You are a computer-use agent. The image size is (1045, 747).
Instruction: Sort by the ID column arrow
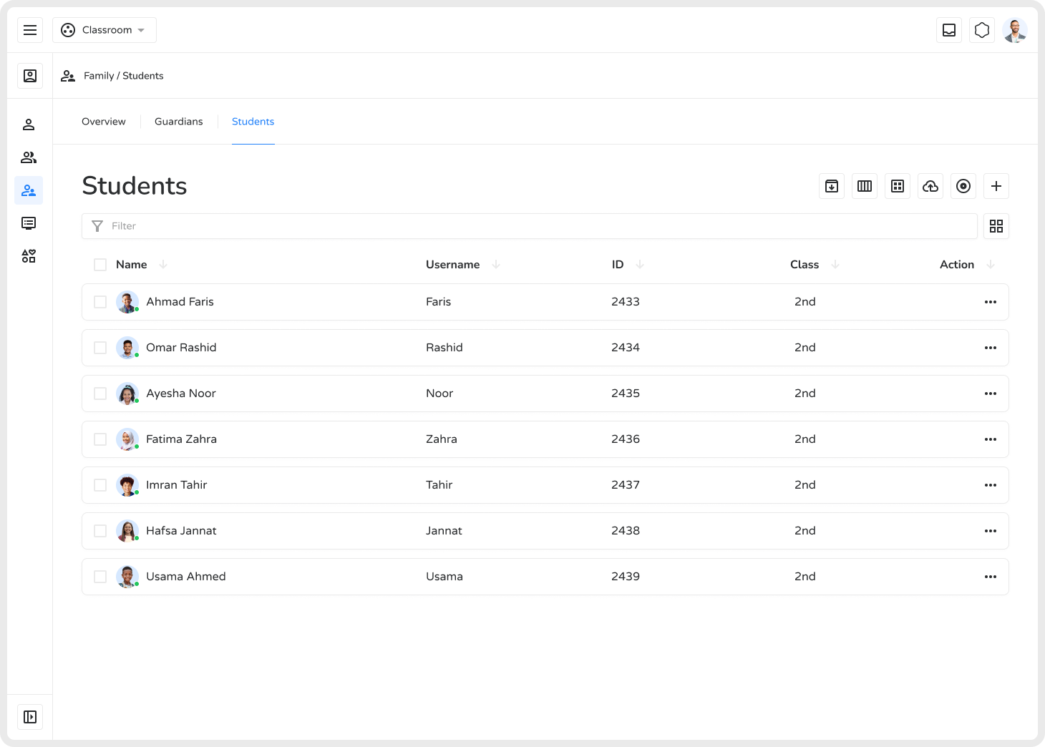(x=640, y=265)
